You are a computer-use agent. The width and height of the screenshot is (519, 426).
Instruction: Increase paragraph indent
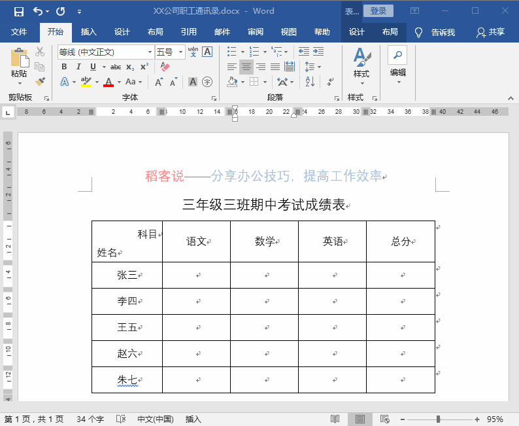(318, 51)
